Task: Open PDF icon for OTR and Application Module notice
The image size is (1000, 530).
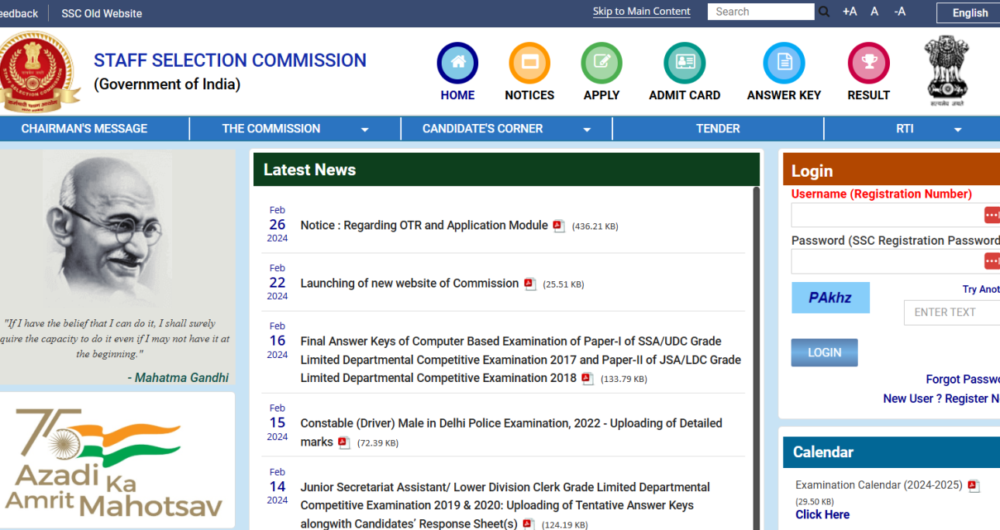Action: pos(559,226)
